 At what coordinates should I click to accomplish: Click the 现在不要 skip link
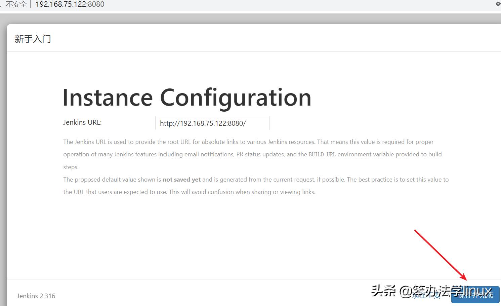point(426,295)
